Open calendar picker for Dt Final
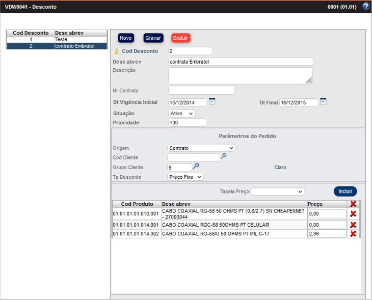The height and width of the screenshot is (300, 372). coord(323,101)
